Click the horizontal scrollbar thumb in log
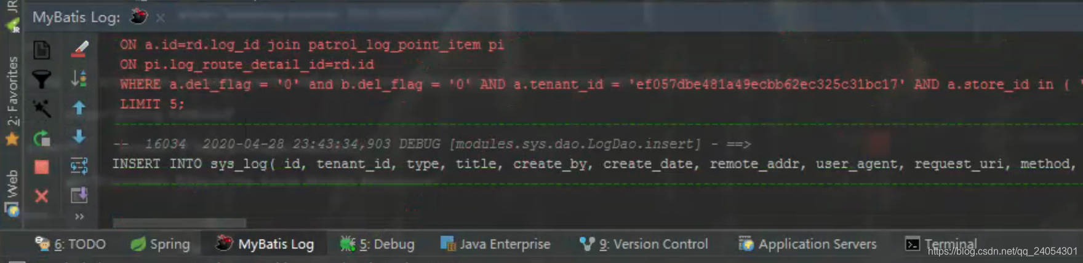The width and height of the screenshot is (1083, 263). tap(180, 222)
